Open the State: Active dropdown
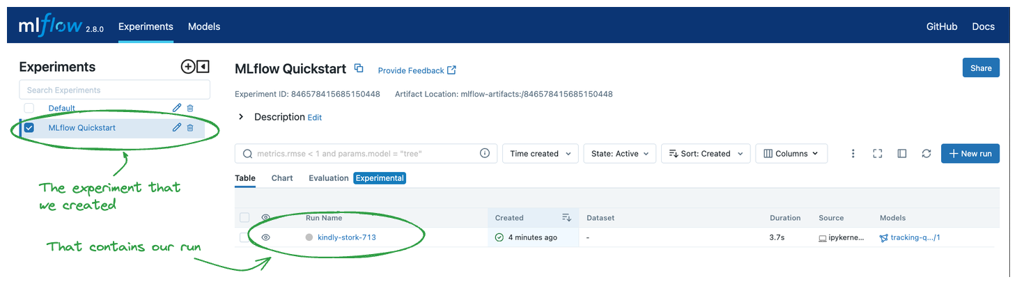This screenshot has width=1017, height=284. (619, 154)
